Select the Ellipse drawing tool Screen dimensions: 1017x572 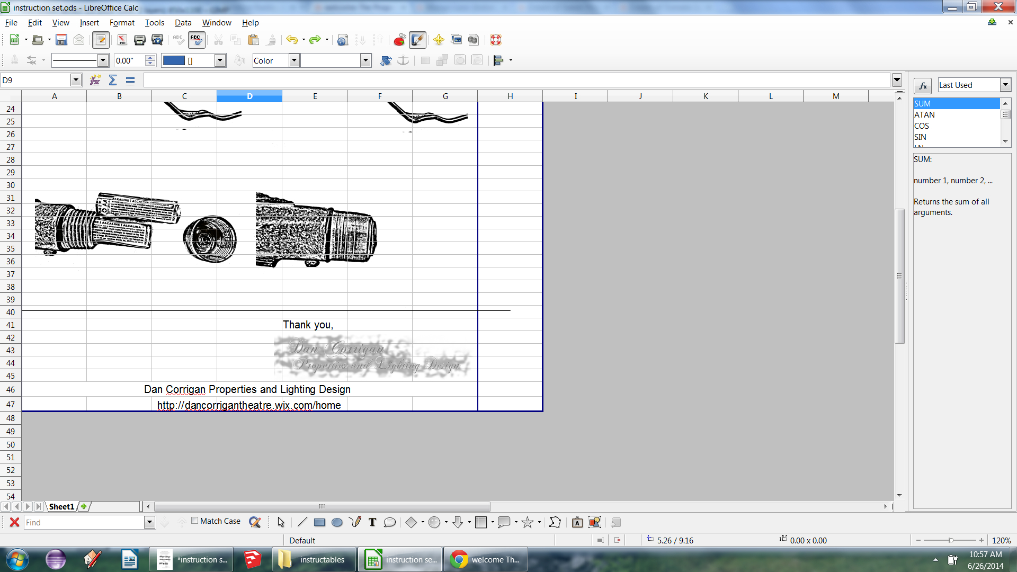pyautogui.click(x=337, y=522)
